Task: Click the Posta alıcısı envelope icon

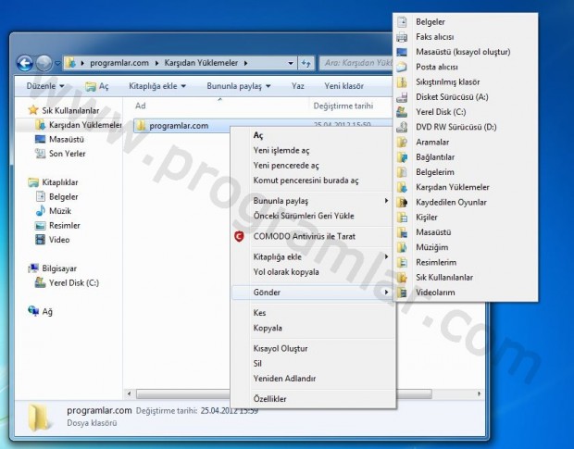Action: (x=402, y=67)
